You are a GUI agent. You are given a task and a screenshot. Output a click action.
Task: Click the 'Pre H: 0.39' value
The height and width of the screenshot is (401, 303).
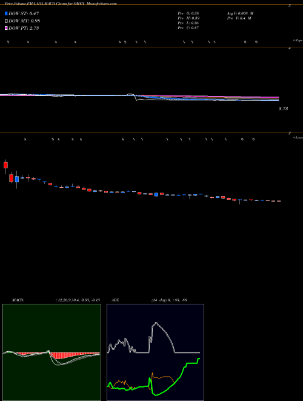tap(188, 18)
